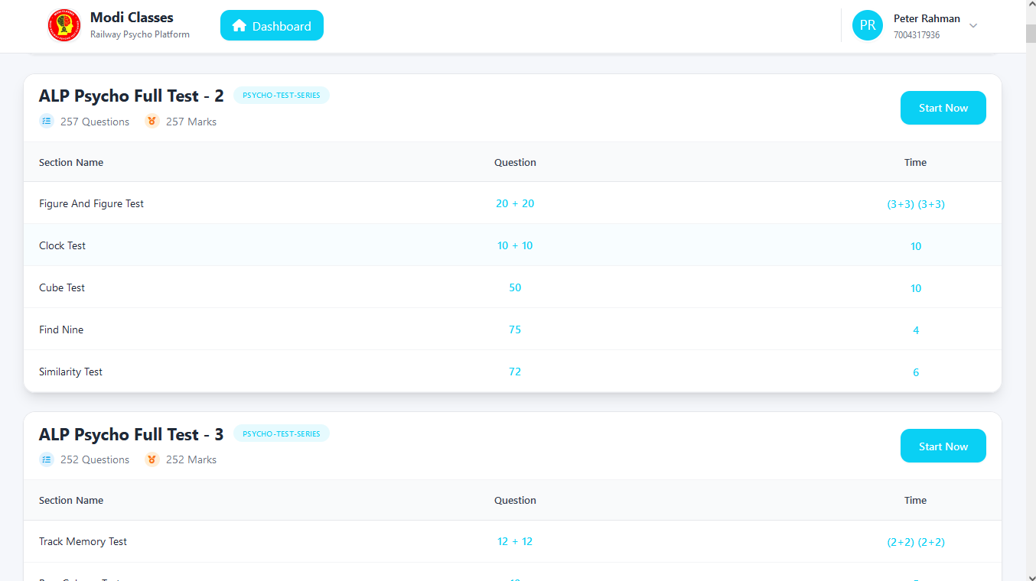Click the 257 Marks label
Image resolution: width=1036 pixels, height=581 pixels.
(191, 122)
